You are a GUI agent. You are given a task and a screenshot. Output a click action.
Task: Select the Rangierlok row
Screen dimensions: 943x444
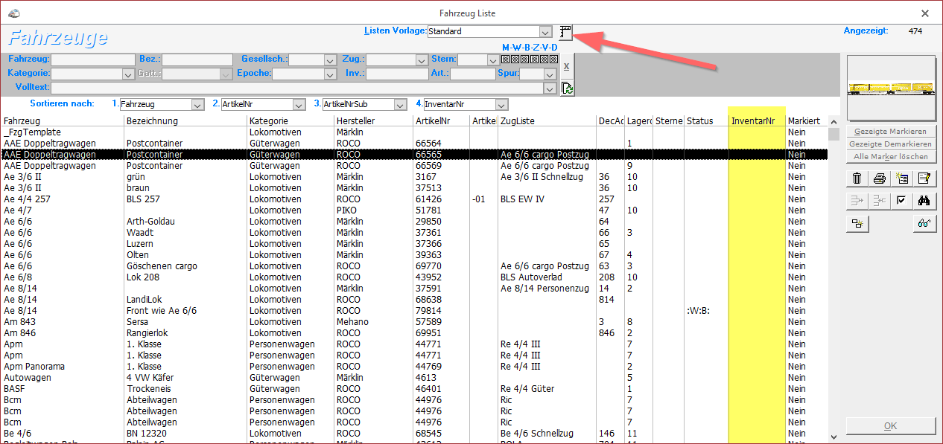(413, 333)
